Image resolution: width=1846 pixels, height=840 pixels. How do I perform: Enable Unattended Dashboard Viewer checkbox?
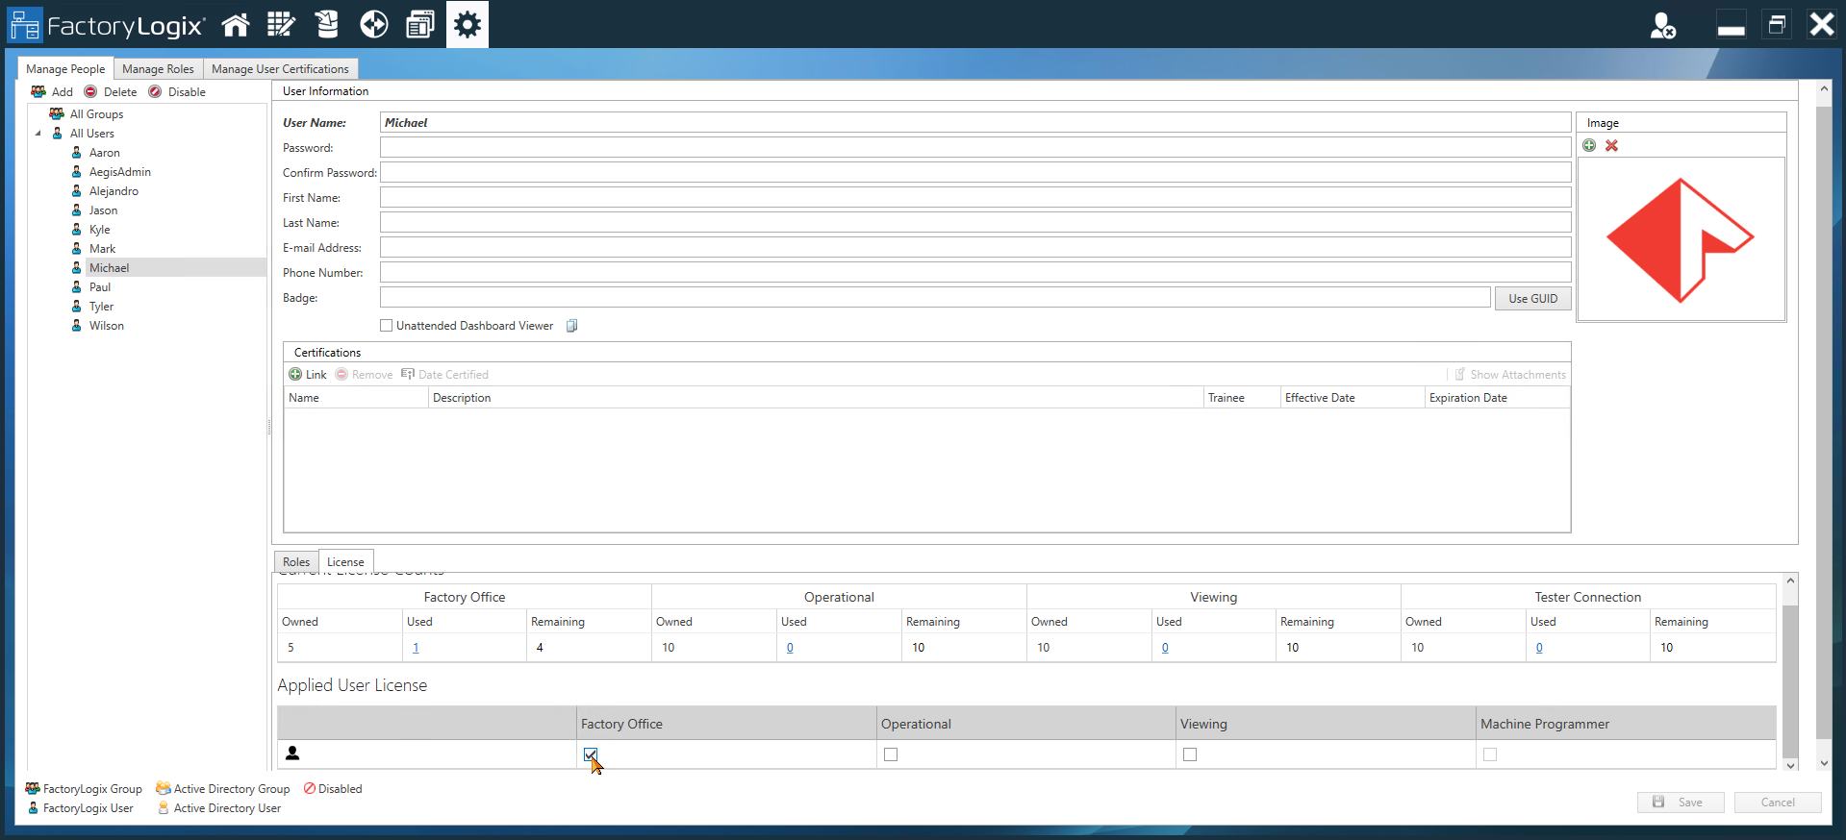[387, 326]
